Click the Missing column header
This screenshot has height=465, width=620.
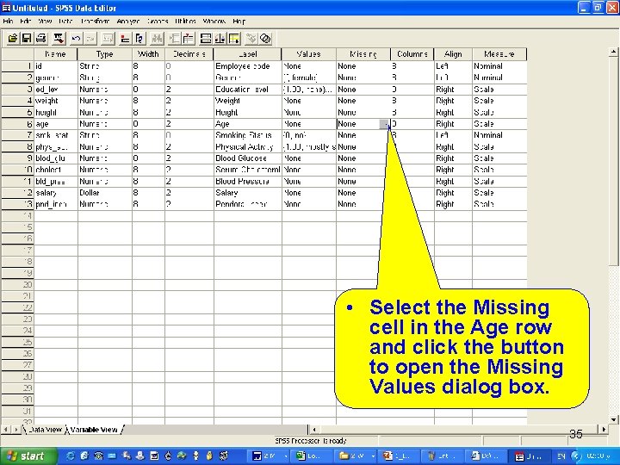point(363,54)
